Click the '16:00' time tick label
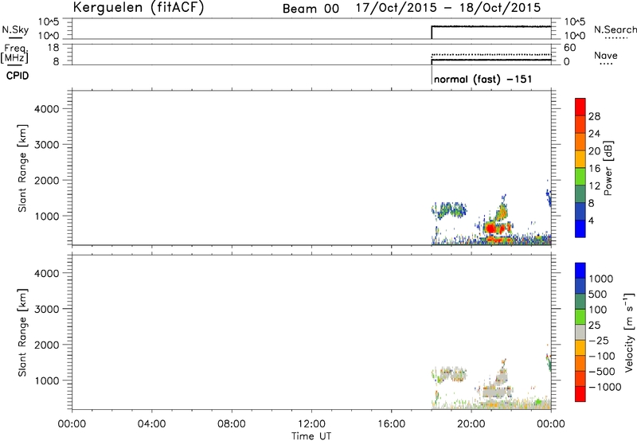637x441 pixels. tap(391, 424)
